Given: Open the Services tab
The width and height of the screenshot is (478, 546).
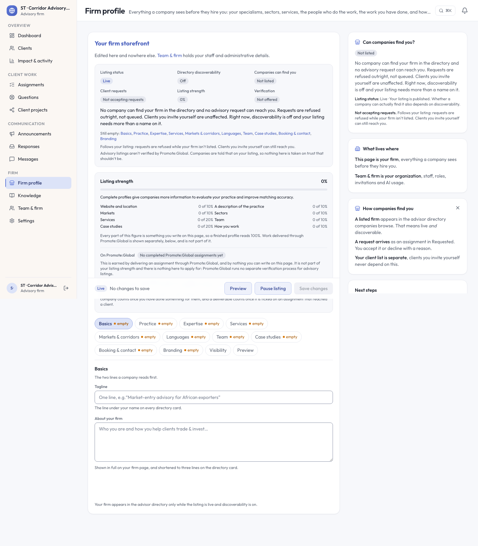Looking at the screenshot, I should click(247, 324).
